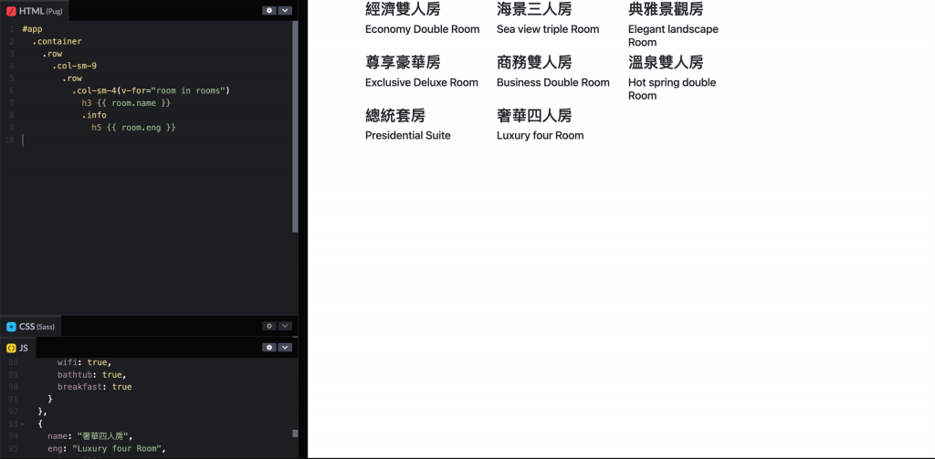Image resolution: width=935 pixels, height=459 pixels.
Task: Click the .col-sm-9 code line
Action: pyautogui.click(x=75, y=66)
